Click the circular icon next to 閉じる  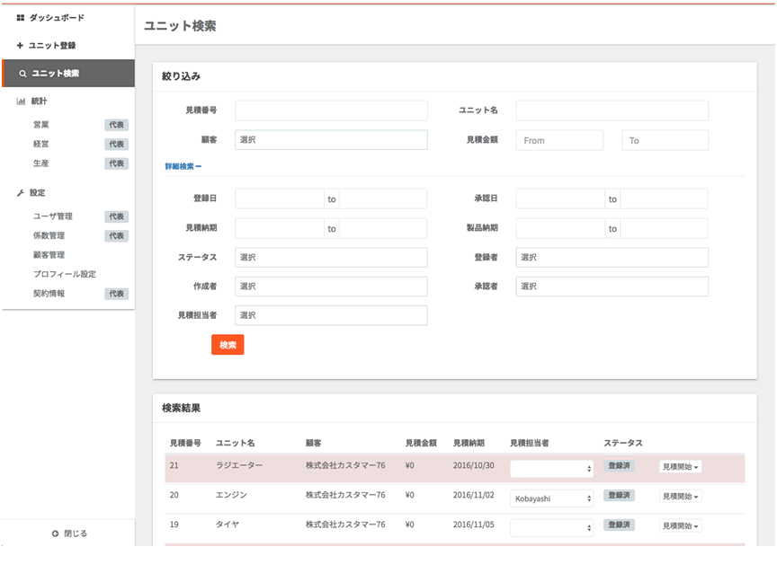[55, 533]
